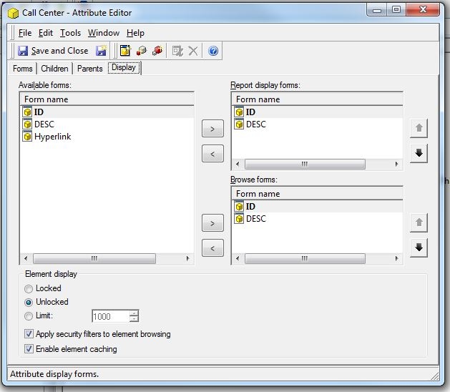Click the new attribute form toolbar icon
The image size is (450, 392).
(125, 51)
